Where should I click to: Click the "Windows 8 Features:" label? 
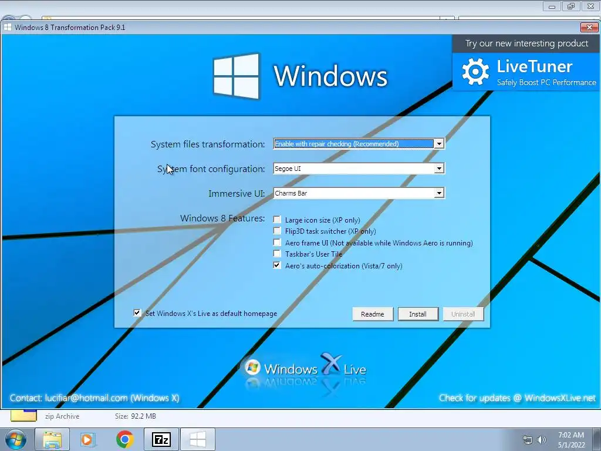click(x=222, y=218)
